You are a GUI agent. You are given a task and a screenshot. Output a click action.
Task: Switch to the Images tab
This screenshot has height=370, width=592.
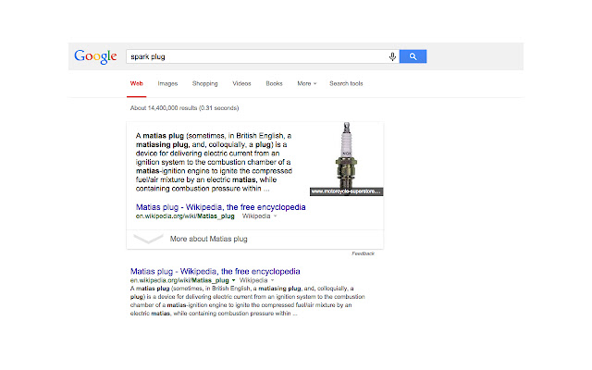[167, 83]
